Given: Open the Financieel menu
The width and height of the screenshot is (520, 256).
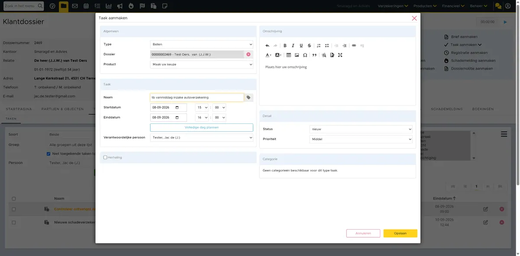Looking at the screenshot, I should [x=453, y=6].
